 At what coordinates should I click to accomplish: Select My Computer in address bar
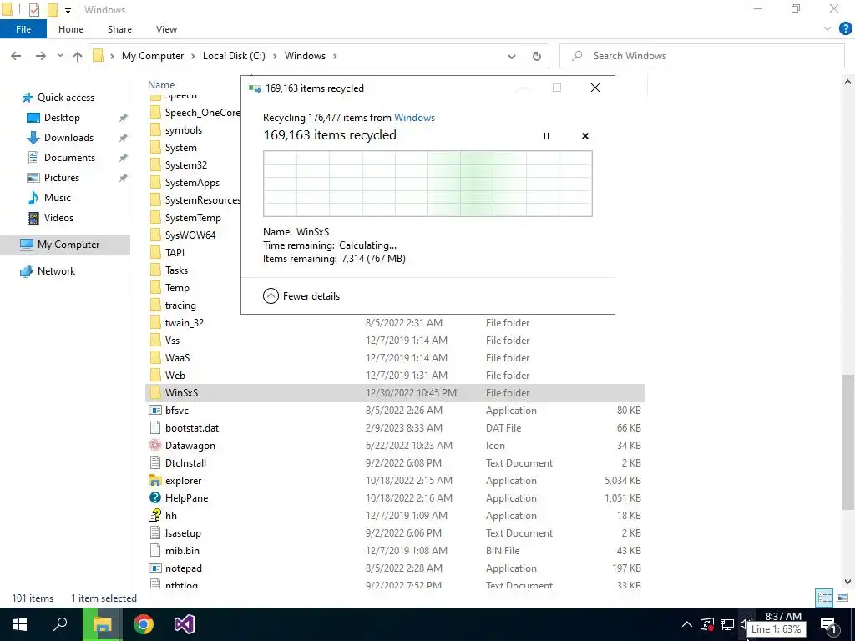tap(153, 56)
